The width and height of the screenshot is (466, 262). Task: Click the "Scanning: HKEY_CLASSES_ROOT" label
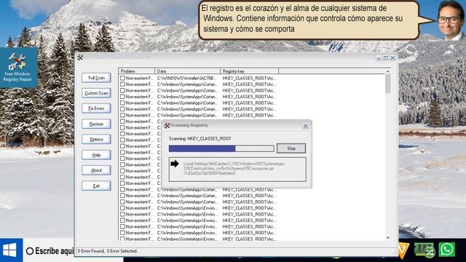pos(200,139)
